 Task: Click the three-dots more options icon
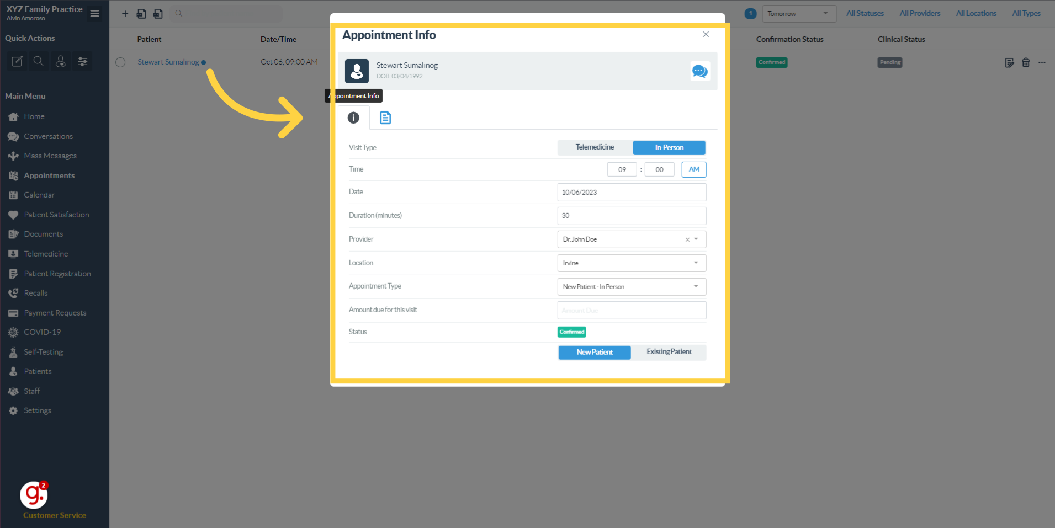coord(1042,62)
